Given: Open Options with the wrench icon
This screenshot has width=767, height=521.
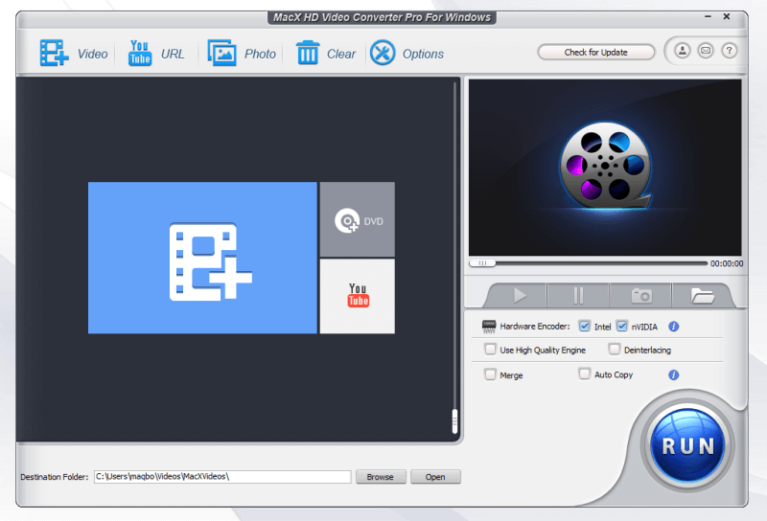Looking at the screenshot, I should pyautogui.click(x=383, y=53).
